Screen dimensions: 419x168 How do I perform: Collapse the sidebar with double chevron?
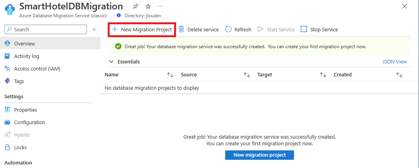[x=94, y=29]
